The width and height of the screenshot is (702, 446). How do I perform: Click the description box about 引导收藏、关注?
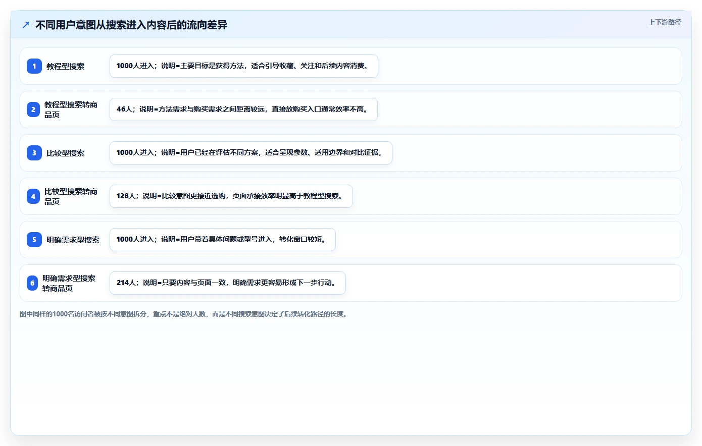pos(244,66)
